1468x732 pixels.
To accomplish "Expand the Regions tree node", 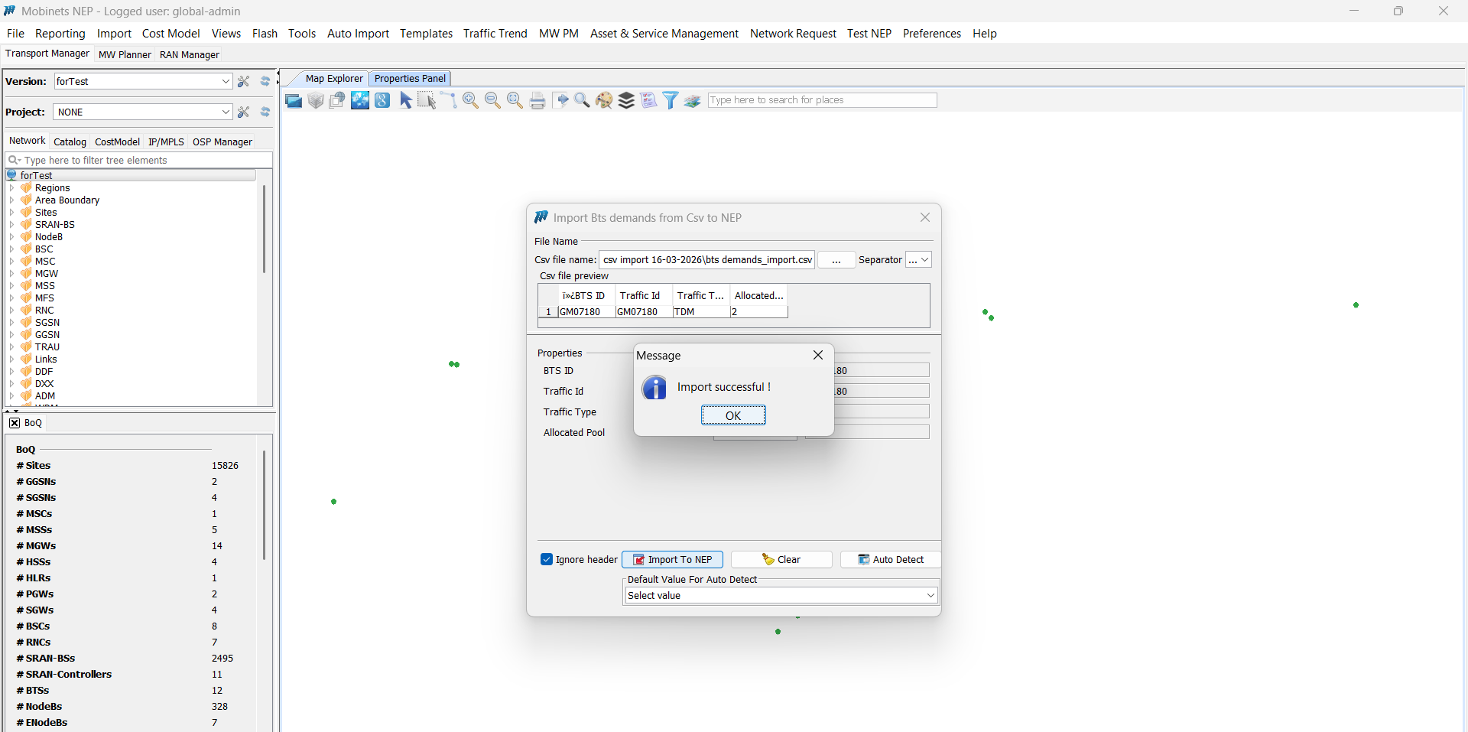I will click(x=11, y=188).
